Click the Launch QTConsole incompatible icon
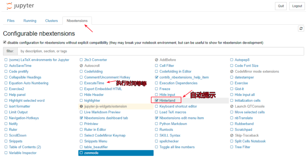 pos(232,106)
